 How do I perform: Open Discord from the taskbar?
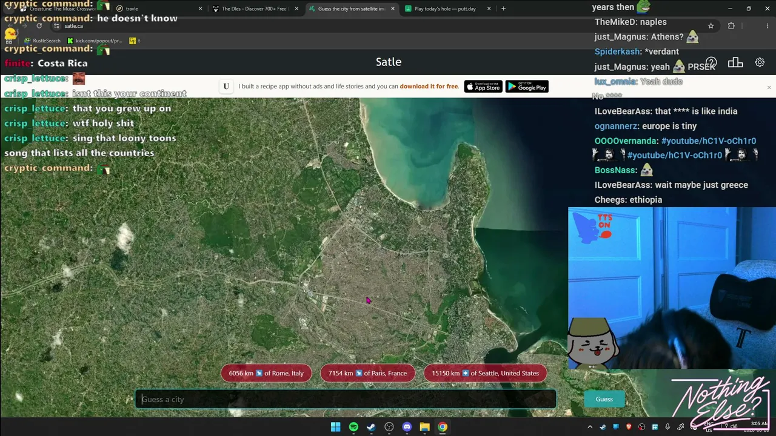click(x=407, y=427)
